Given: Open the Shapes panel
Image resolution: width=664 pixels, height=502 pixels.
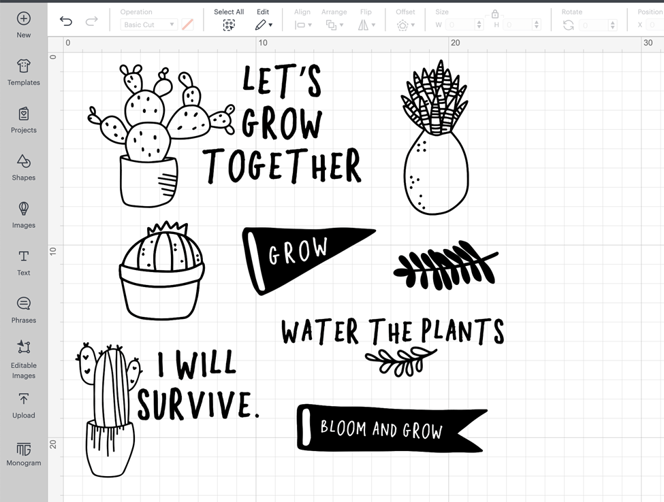Looking at the screenshot, I should (24, 167).
